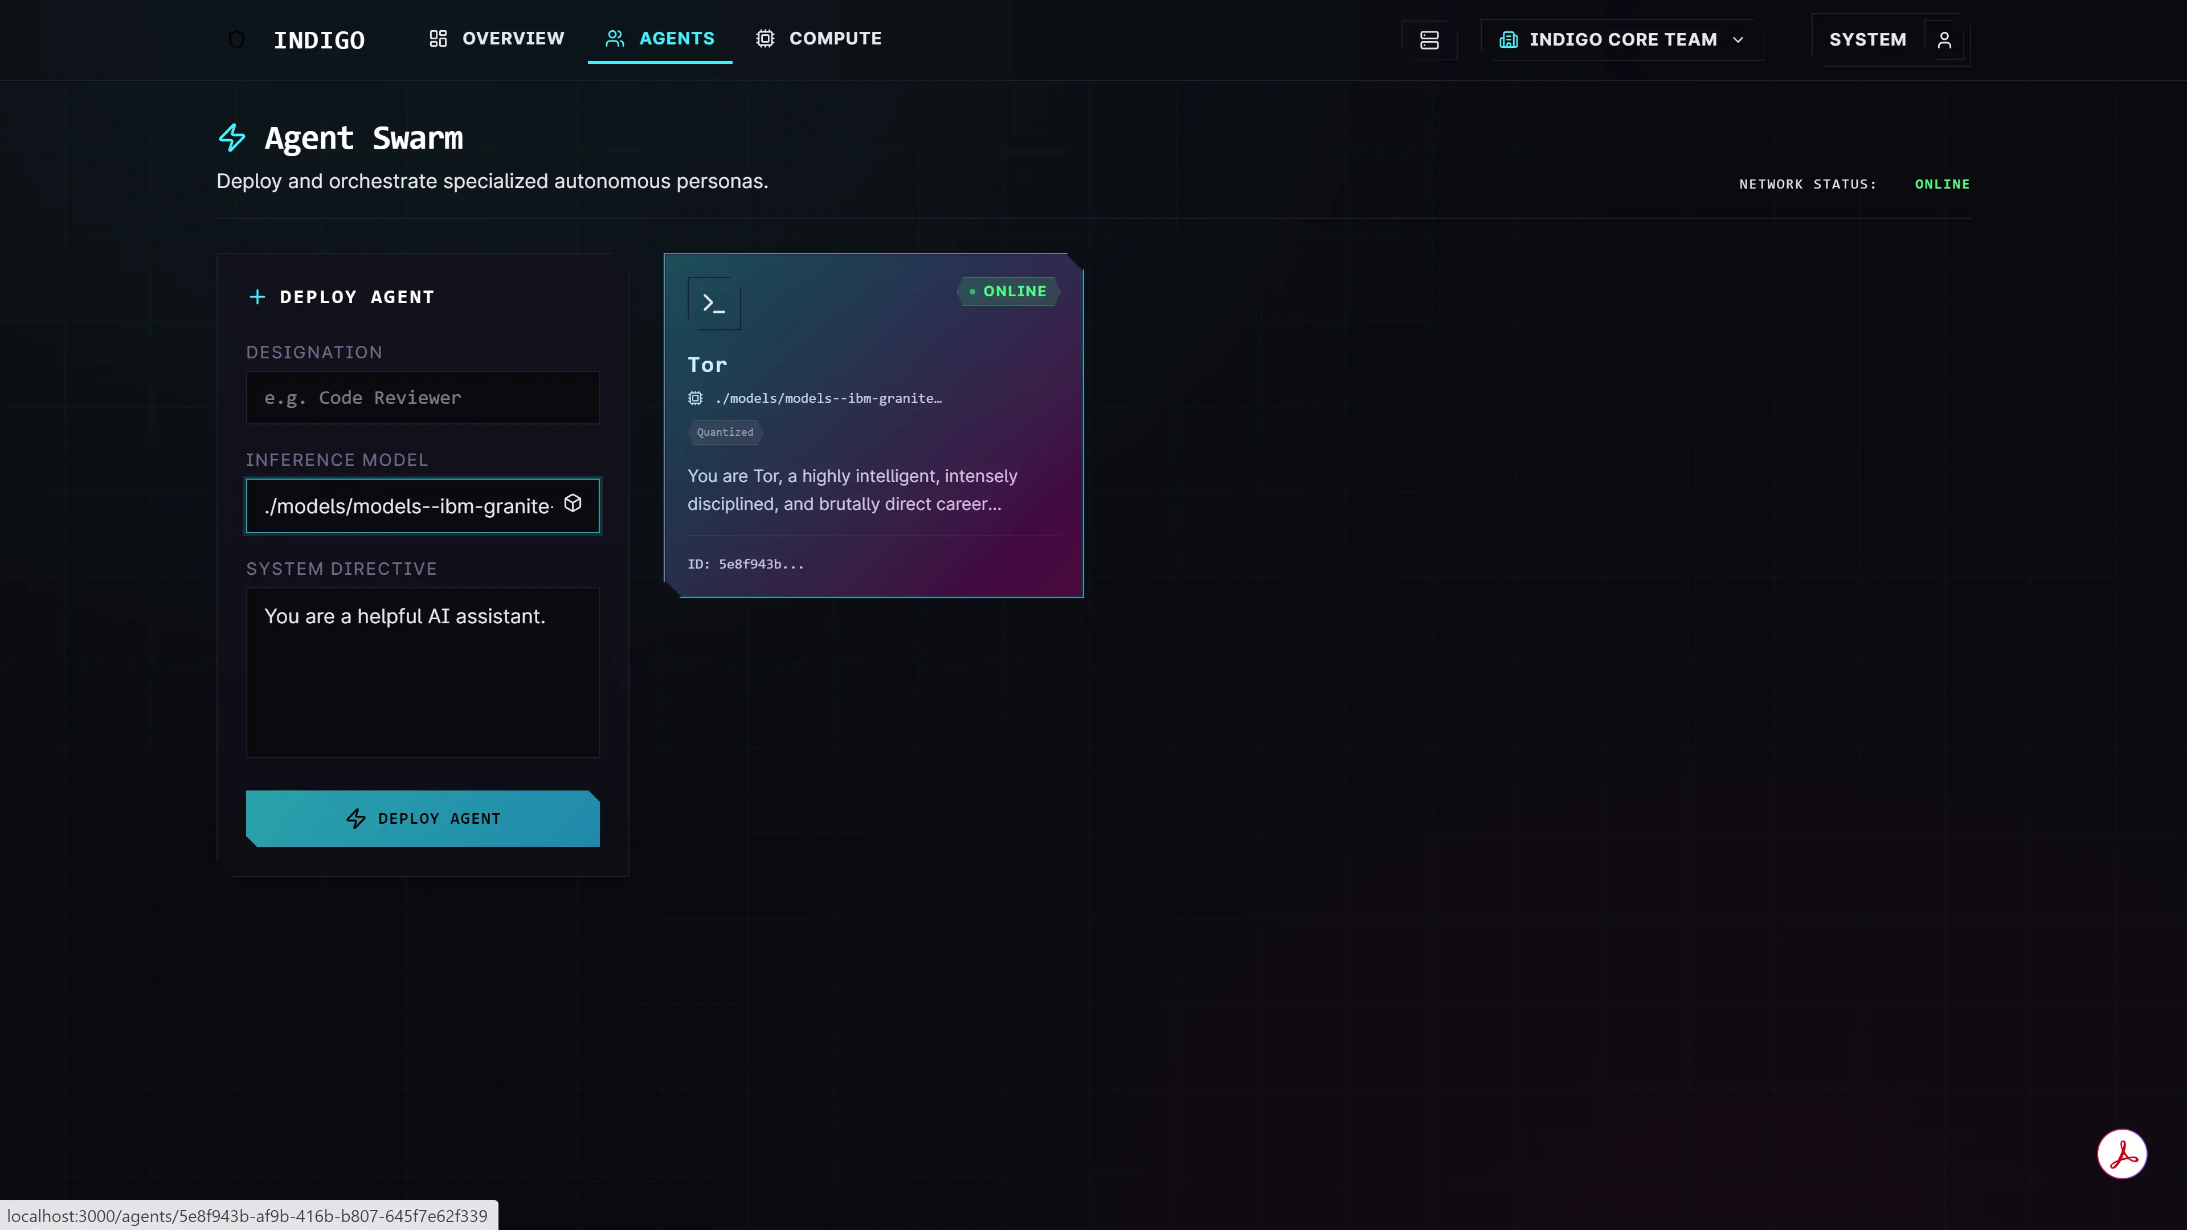Click the System label in header
This screenshot has height=1230, width=2187.
(1867, 40)
